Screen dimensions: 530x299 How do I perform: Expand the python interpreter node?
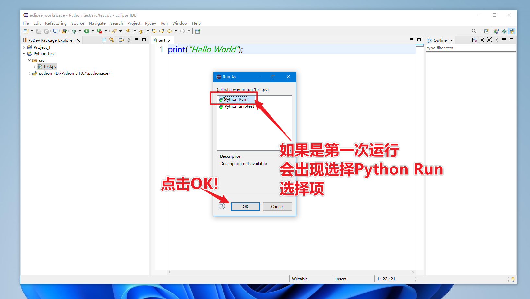click(x=30, y=73)
